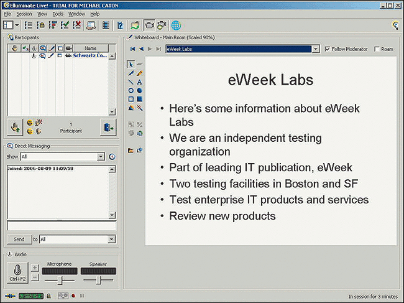
Task: Open the Help menu
Action: [x=95, y=14]
